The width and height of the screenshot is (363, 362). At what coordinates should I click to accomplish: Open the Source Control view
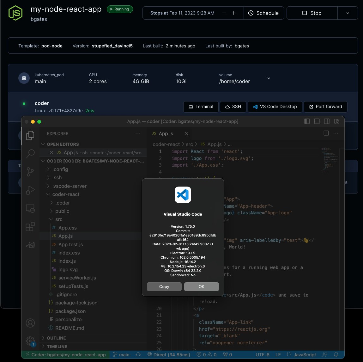pyautogui.click(x=30, y=172)
